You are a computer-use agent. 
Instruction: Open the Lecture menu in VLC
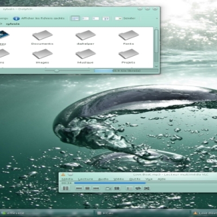click(x=85, y=179)
